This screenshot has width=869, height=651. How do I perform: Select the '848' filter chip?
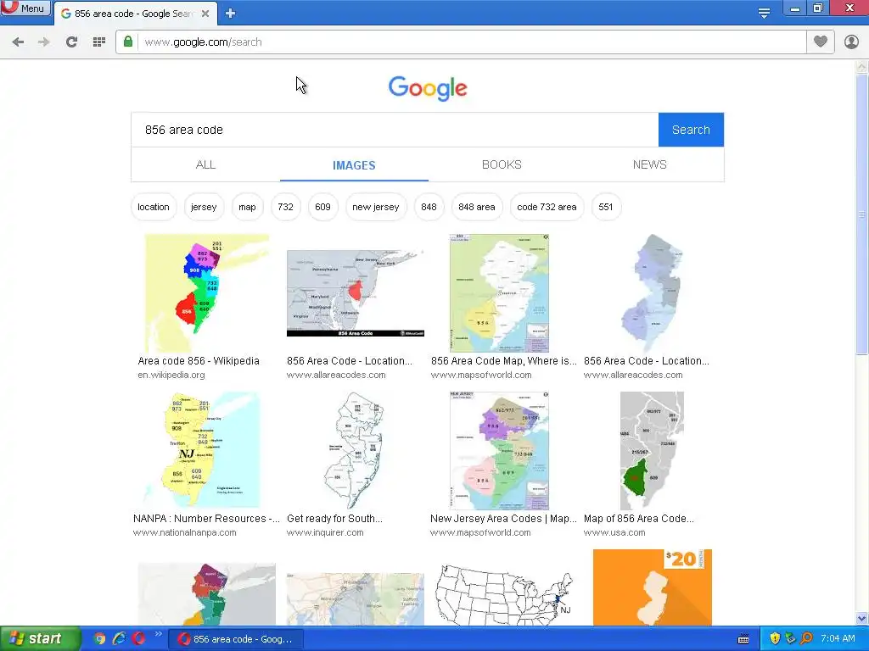tap(429, 207)
